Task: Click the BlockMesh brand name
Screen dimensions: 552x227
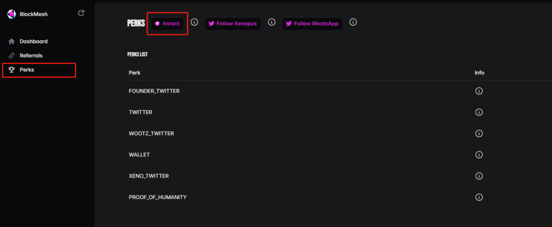Action: (x=33, y=14)
